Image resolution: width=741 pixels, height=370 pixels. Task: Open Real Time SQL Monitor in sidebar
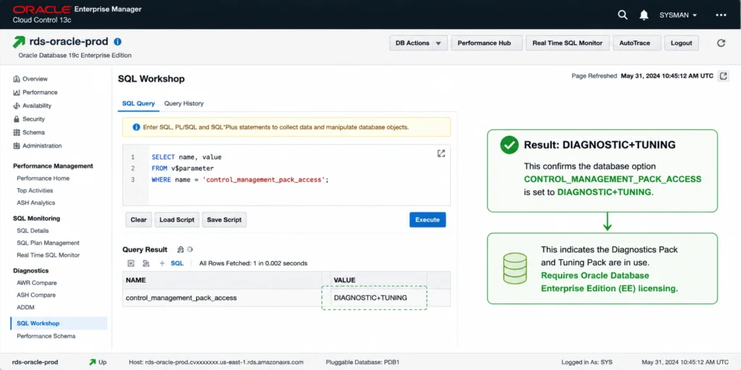[x=48, y=255]
